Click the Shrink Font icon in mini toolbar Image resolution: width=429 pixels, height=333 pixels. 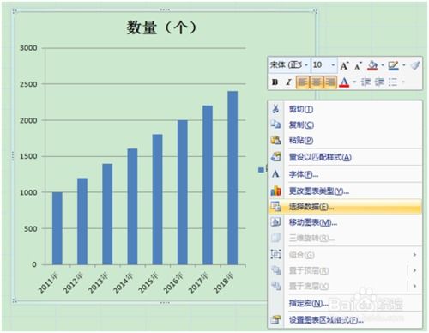point(358,66)
